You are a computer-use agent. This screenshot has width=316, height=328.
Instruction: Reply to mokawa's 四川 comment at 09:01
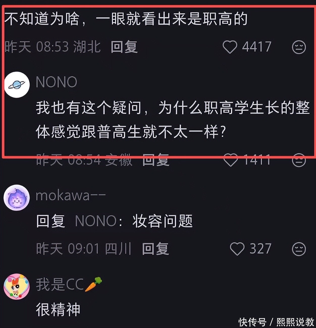(156, 249)
